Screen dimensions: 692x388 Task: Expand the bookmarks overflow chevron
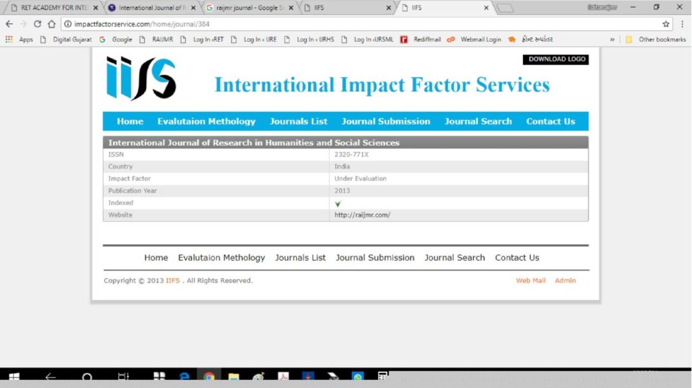pos(612,39)
